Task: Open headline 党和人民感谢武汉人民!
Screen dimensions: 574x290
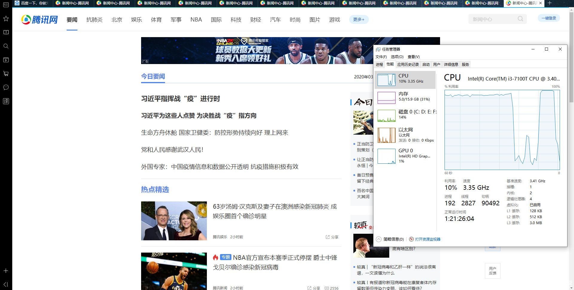Action: pyautogui.click(x=172, y=150)
